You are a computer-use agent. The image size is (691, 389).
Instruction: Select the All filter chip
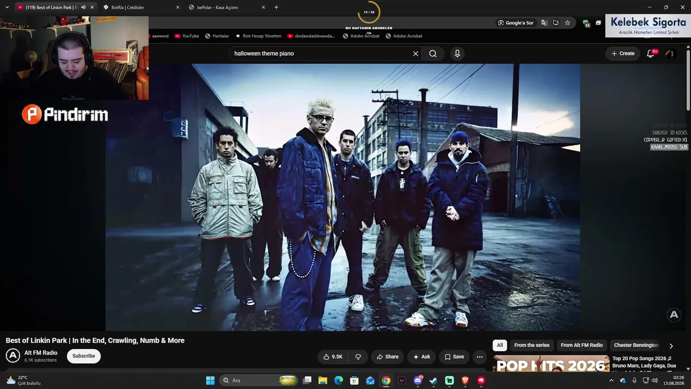500,345
